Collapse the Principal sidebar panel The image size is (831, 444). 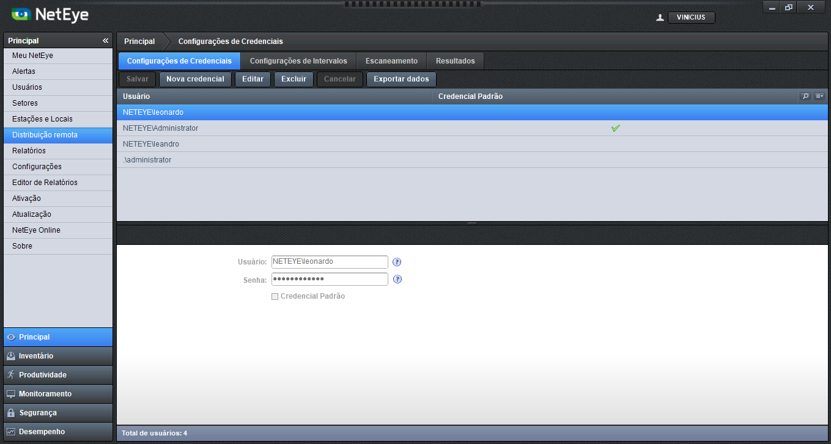[x=105, y=41]
